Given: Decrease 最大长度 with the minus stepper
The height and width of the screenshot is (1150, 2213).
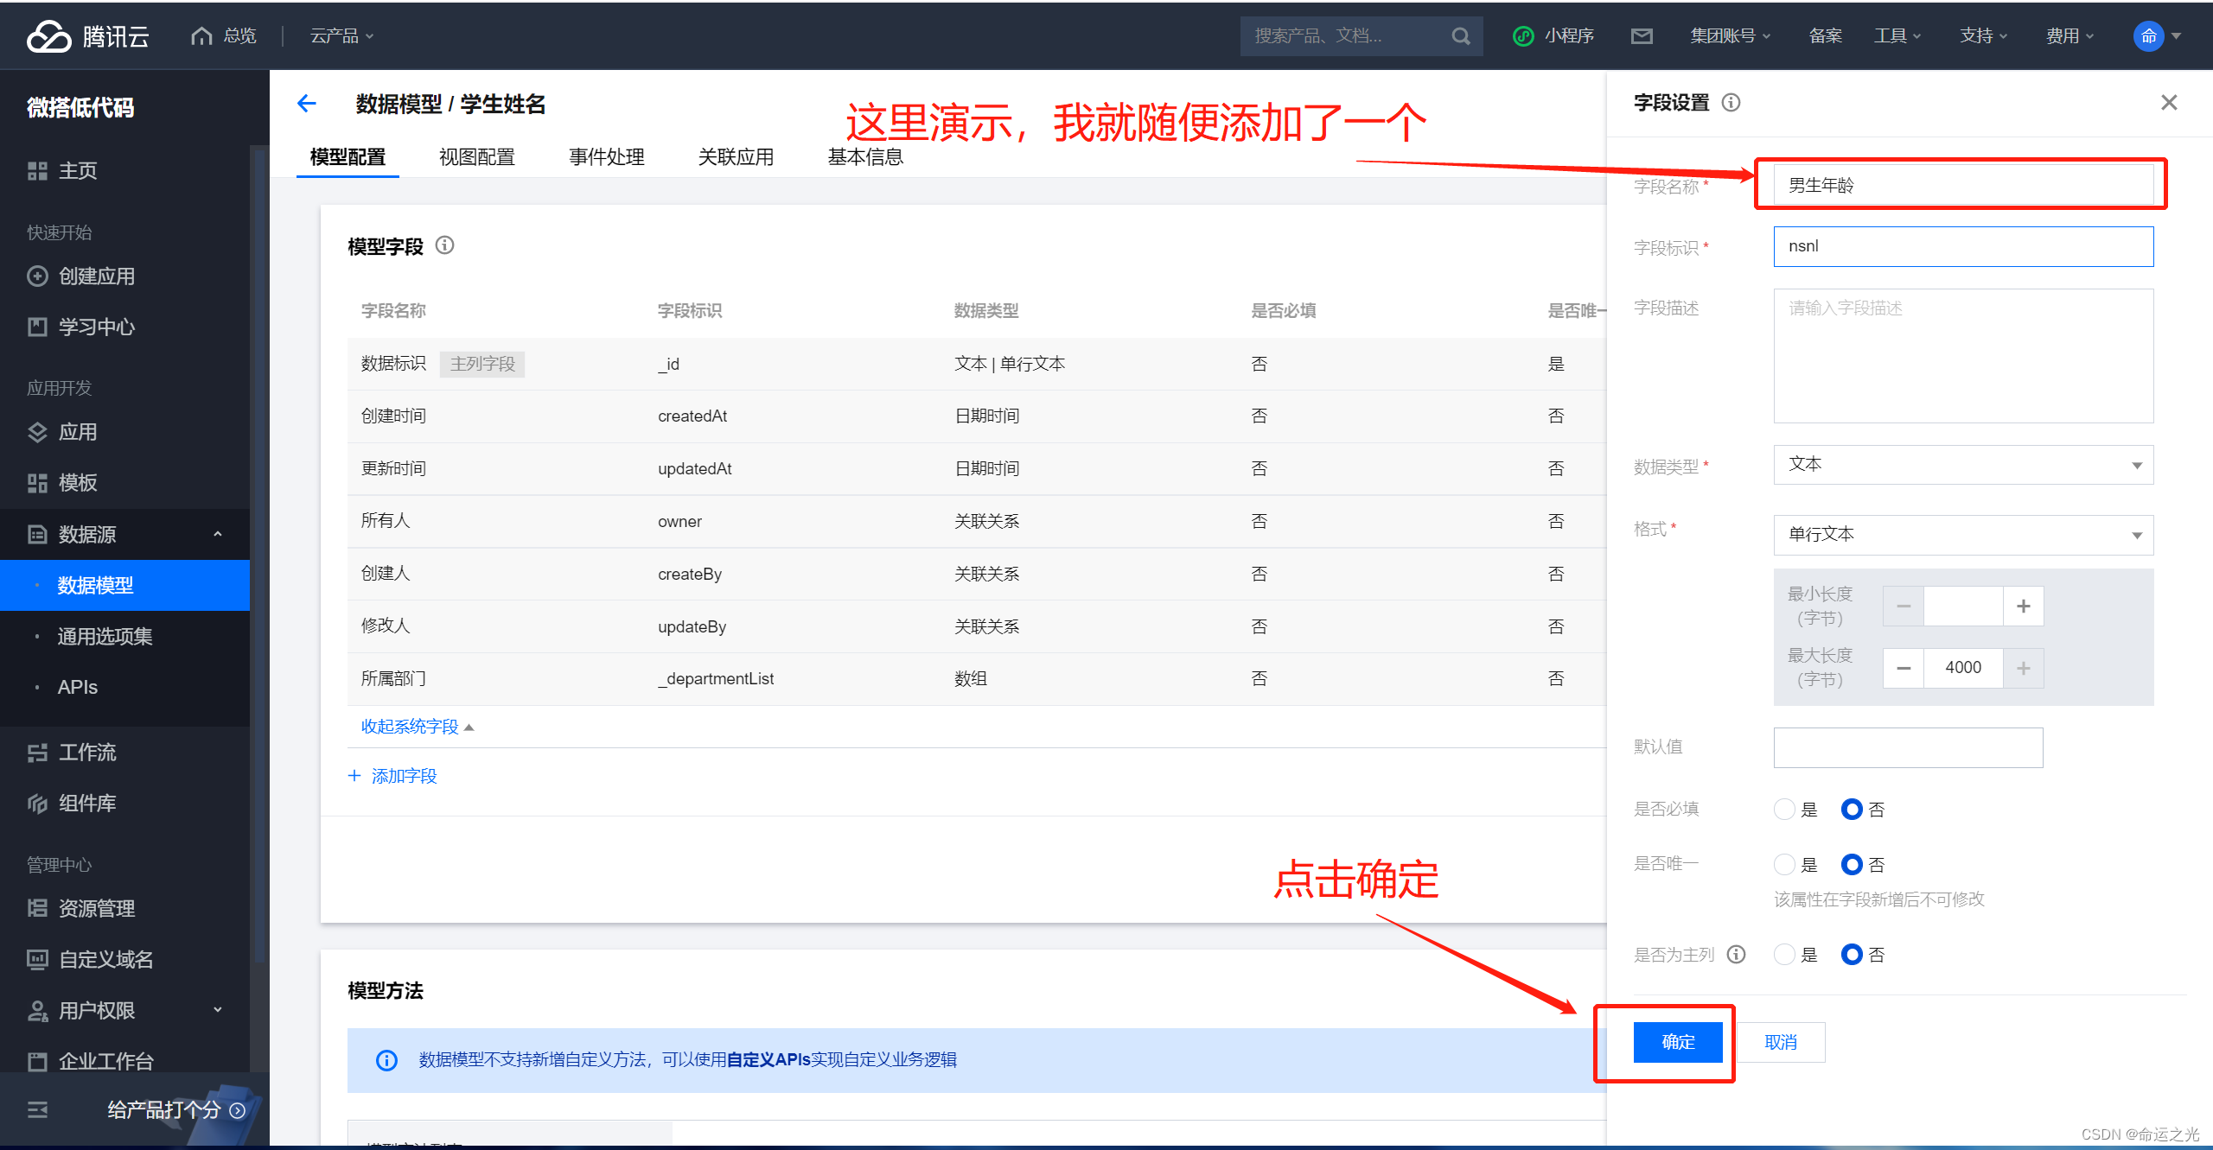Looking at the screenshot, I should click(1904, 668).
